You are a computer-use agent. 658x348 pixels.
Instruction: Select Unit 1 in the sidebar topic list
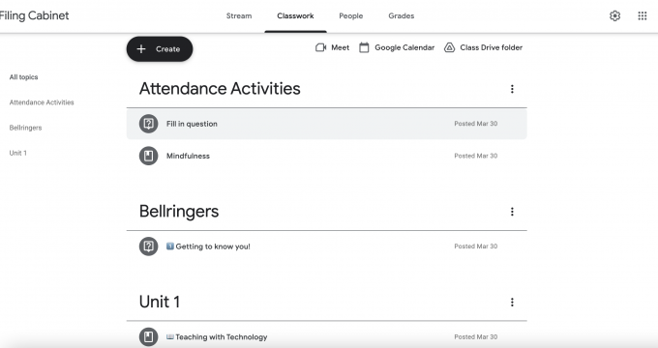click(18, 153)
